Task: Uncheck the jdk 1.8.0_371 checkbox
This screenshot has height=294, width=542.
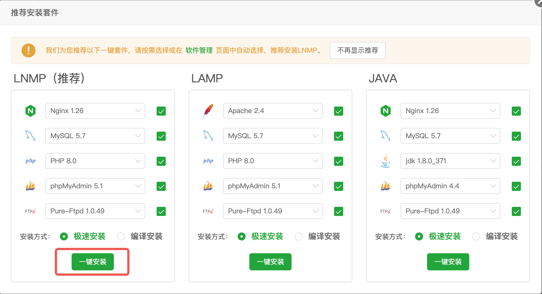Action: tap(516, 161)
